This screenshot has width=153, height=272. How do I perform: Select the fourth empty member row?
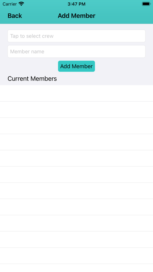click(76, 142)
